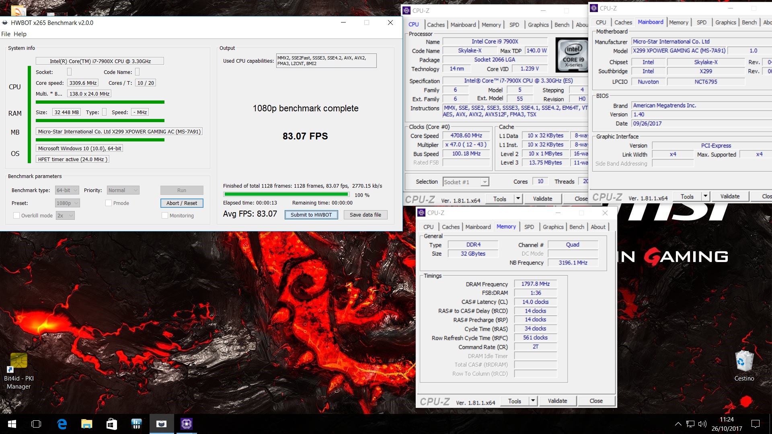Click the motherboard name field in HWBOT
Viewport: 772px width, 434px height.
click(x=119, y=131)
